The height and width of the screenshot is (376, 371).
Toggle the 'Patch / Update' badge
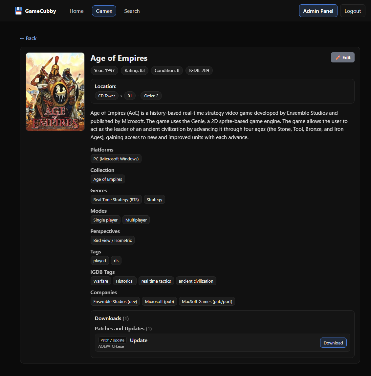pyautogui.click(x=112, y=340)
